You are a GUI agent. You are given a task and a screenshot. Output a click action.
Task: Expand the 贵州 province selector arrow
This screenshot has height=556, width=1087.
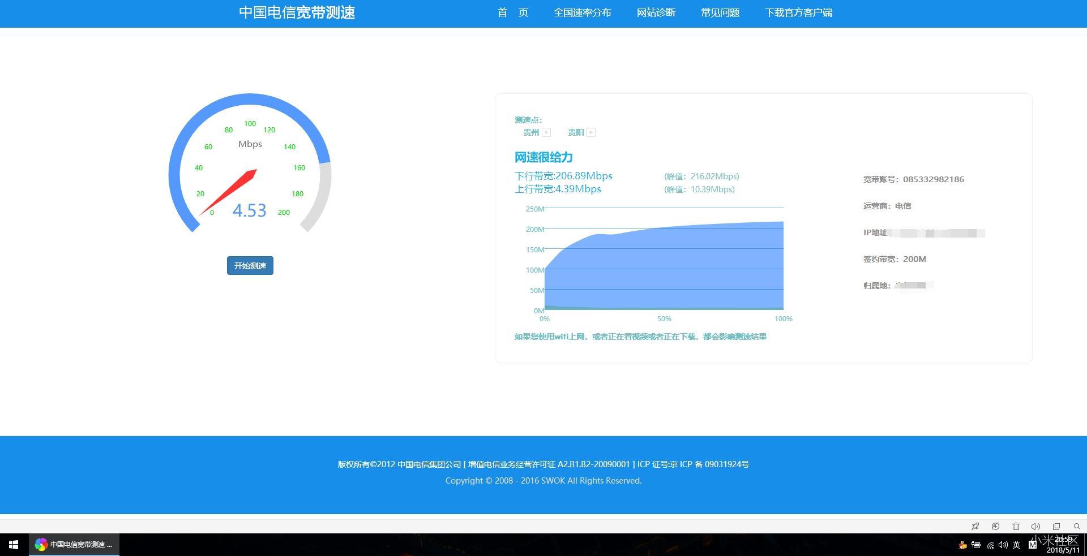546,132
